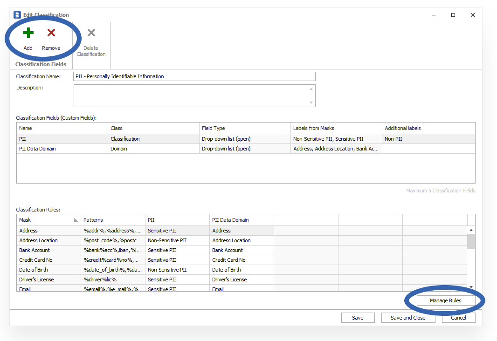Open Field Type dropdown for PII row
Screen dimensions: 497x341
244,139
